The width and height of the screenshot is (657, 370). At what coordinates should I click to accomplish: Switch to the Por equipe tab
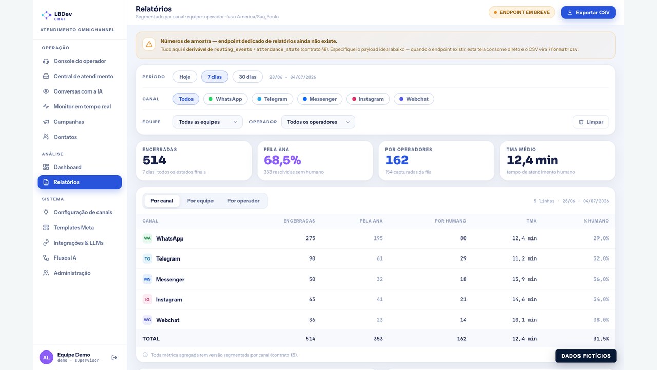200,201
